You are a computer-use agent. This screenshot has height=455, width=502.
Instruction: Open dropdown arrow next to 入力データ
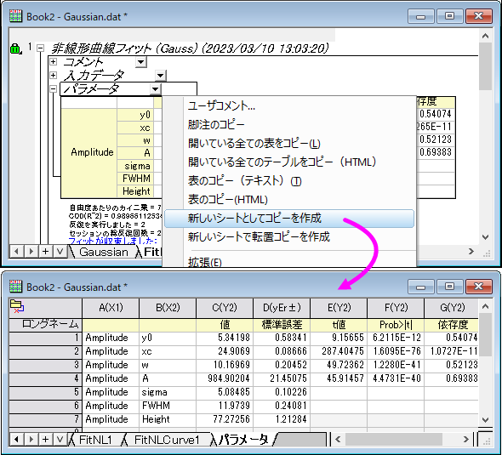pyautogui.click(x=161, y=76)
